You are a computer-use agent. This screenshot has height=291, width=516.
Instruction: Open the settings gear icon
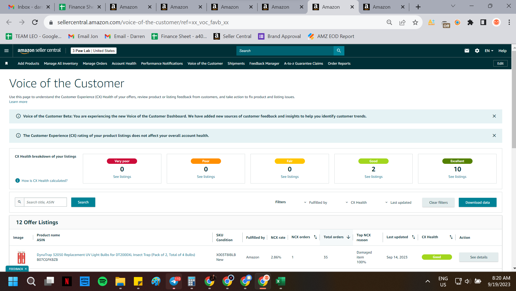coord(477,51)
